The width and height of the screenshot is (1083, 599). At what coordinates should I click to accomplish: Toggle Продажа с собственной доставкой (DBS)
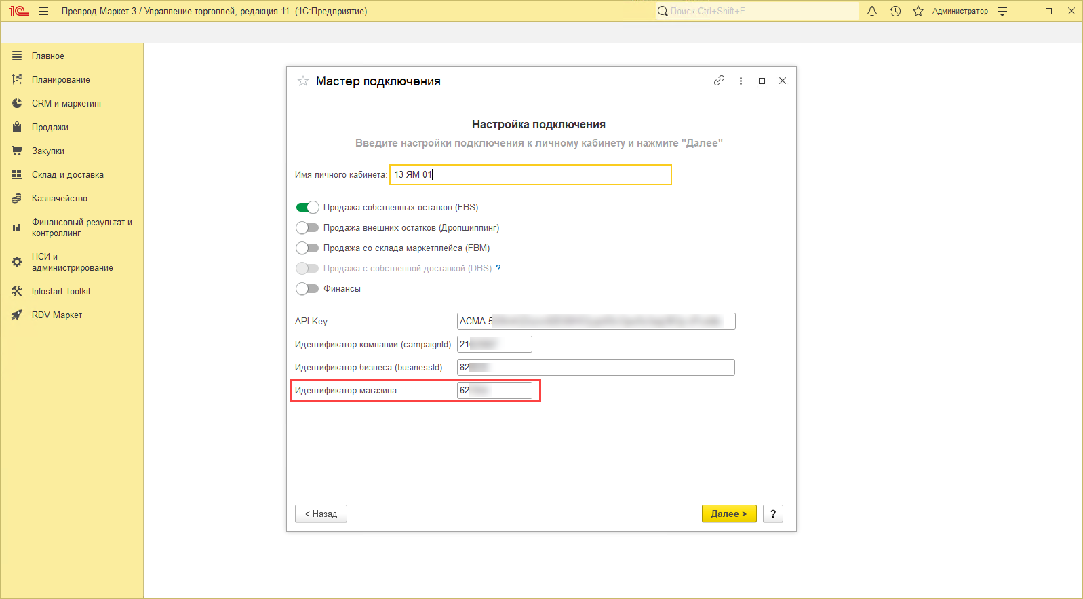[x=307, y=268]
